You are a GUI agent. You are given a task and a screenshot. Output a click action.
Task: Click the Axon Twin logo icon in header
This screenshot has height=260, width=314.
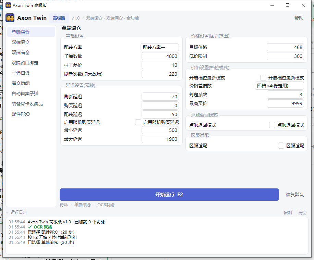[x=10, y=18]
